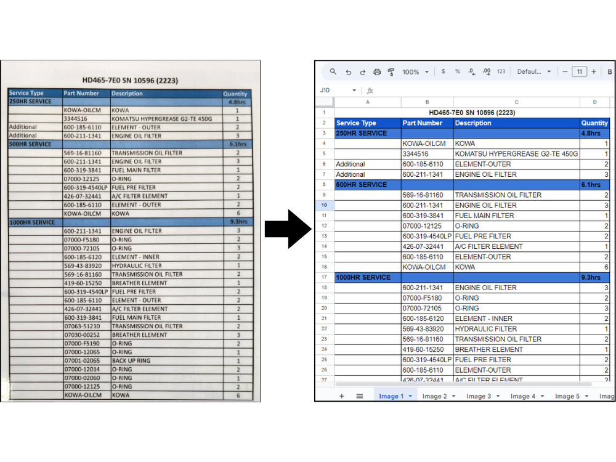Switch to the Image 3 sheet tab
This screenshot has width=616, height=462.
[479, 396]
